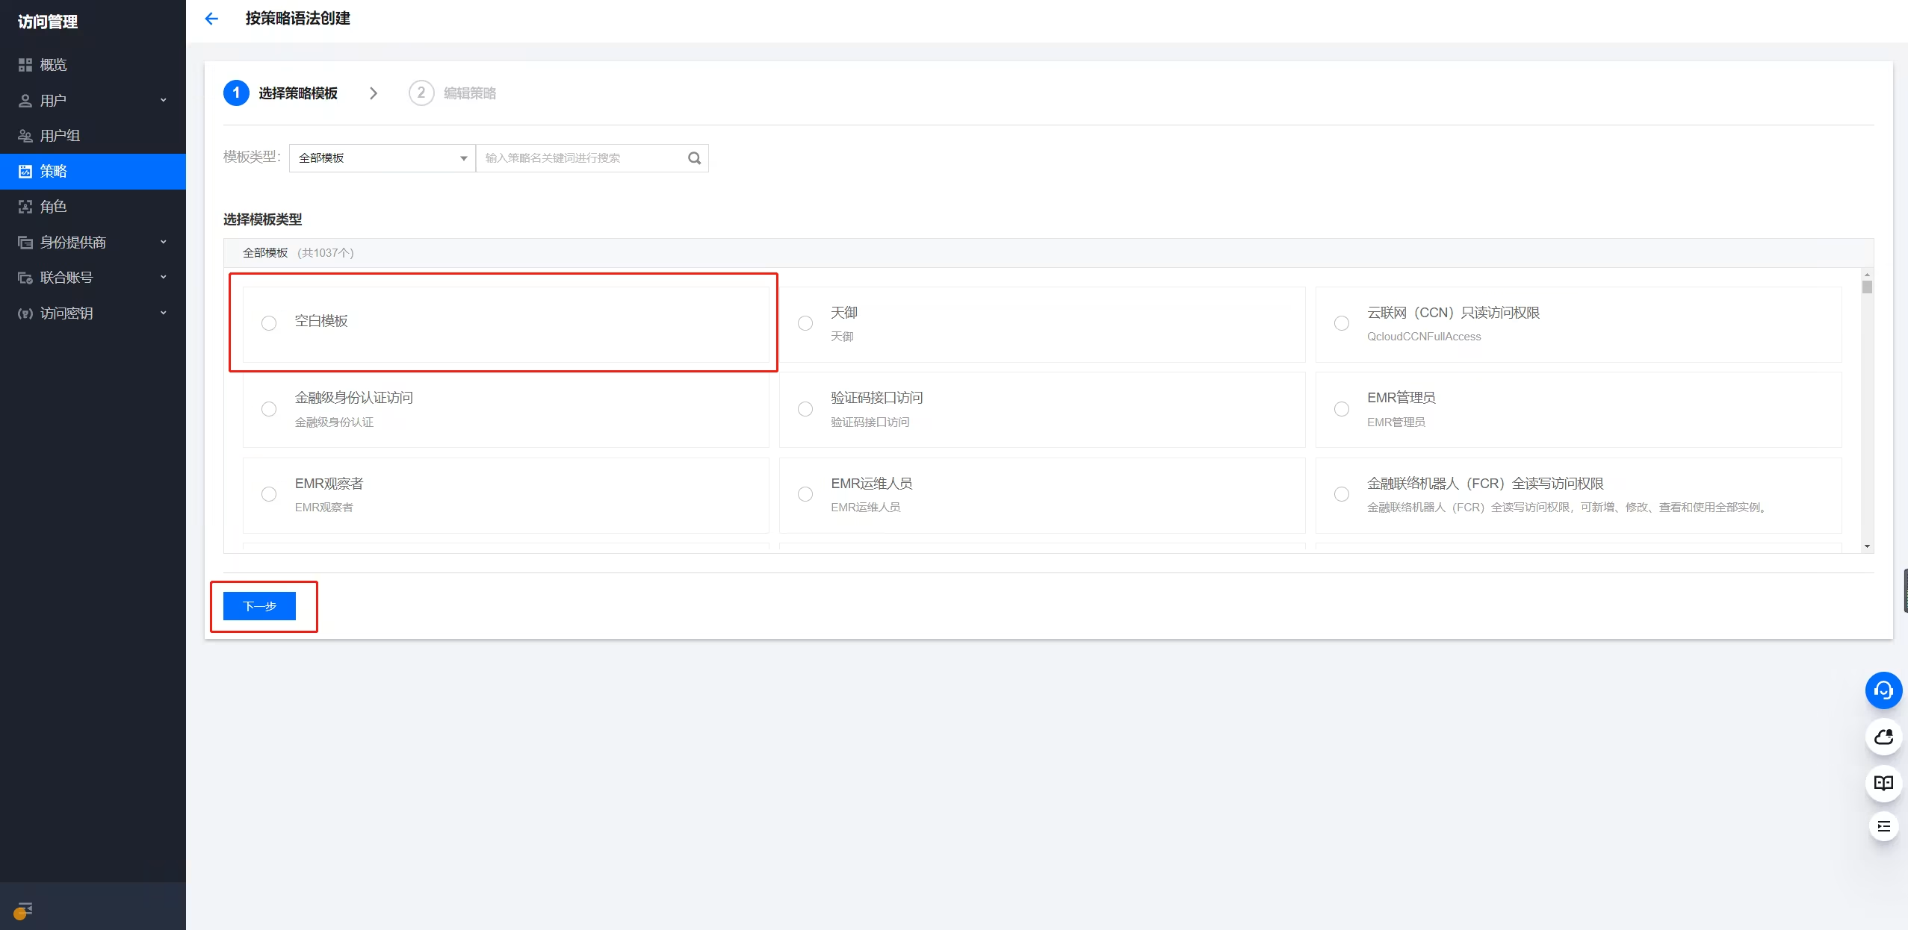1908x930 pixels.
Task: Select the 天御 template radio button
Action: click(x=805, y=323)
